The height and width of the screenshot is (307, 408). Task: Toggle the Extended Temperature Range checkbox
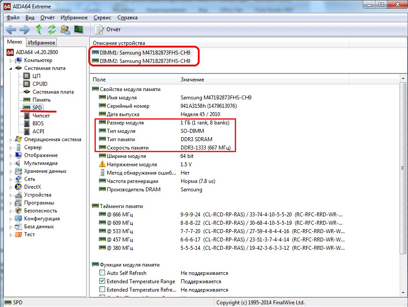(x=102, y=281)
